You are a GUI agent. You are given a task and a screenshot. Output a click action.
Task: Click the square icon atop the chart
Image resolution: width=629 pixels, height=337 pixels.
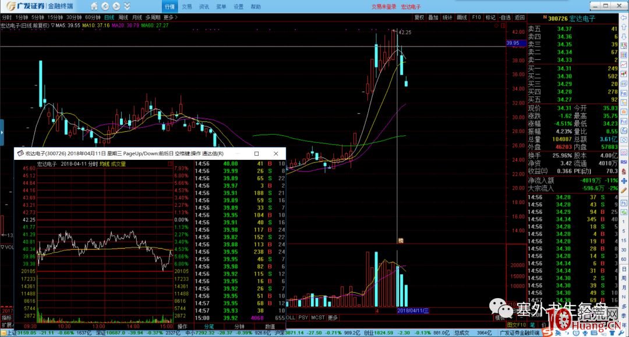tap(503, 26)
